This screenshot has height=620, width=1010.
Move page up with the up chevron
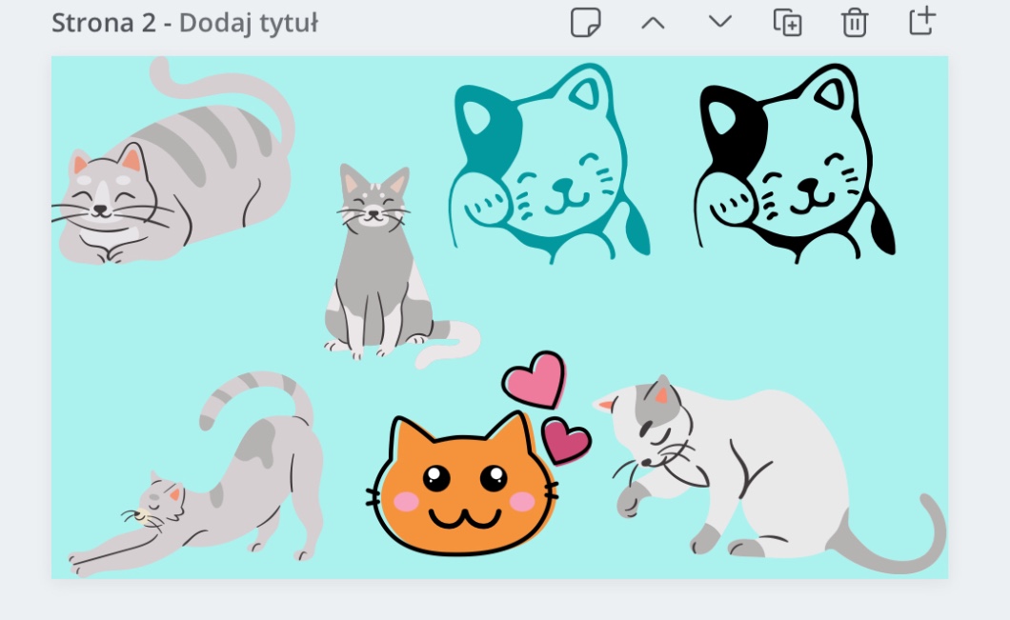653,23
